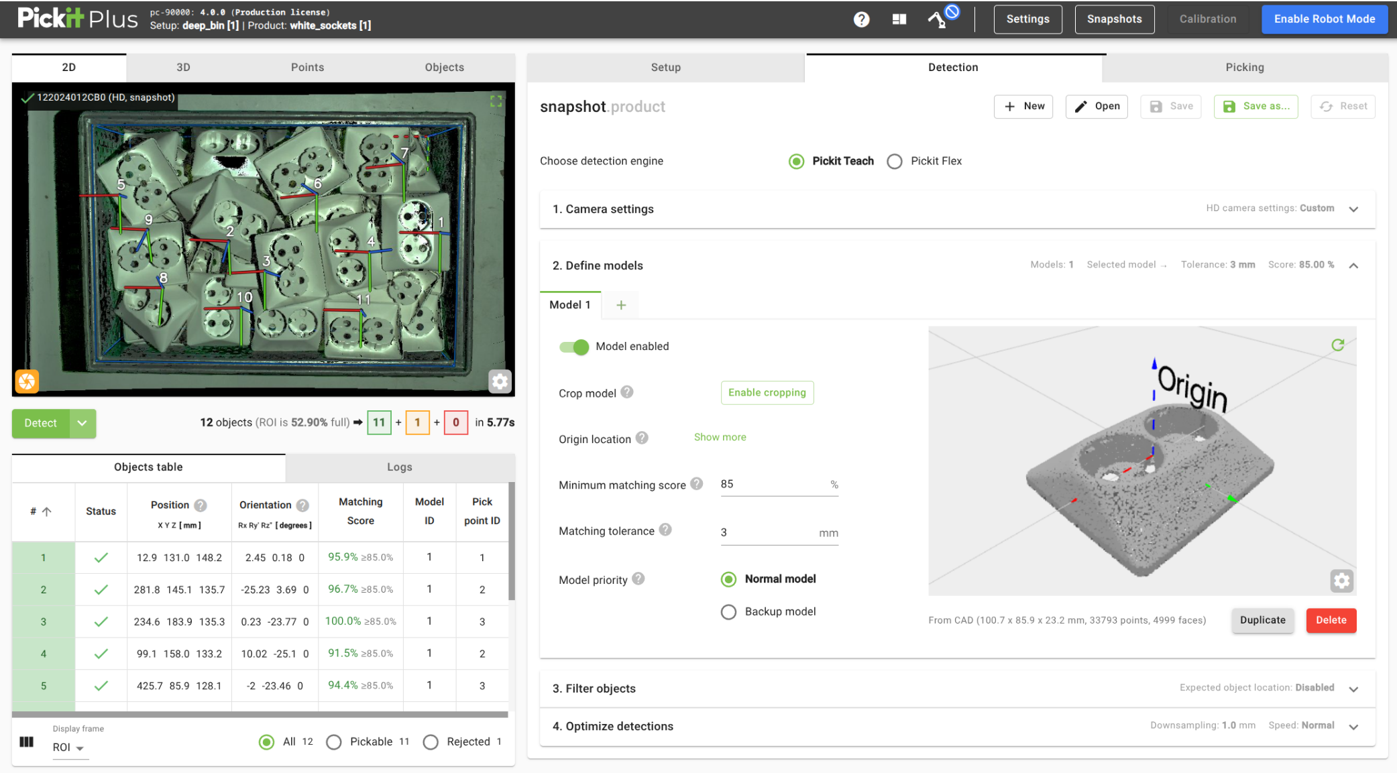
Task: Click the rotate-reset icon in the model viewer
Action: (x=1339, y=345)
